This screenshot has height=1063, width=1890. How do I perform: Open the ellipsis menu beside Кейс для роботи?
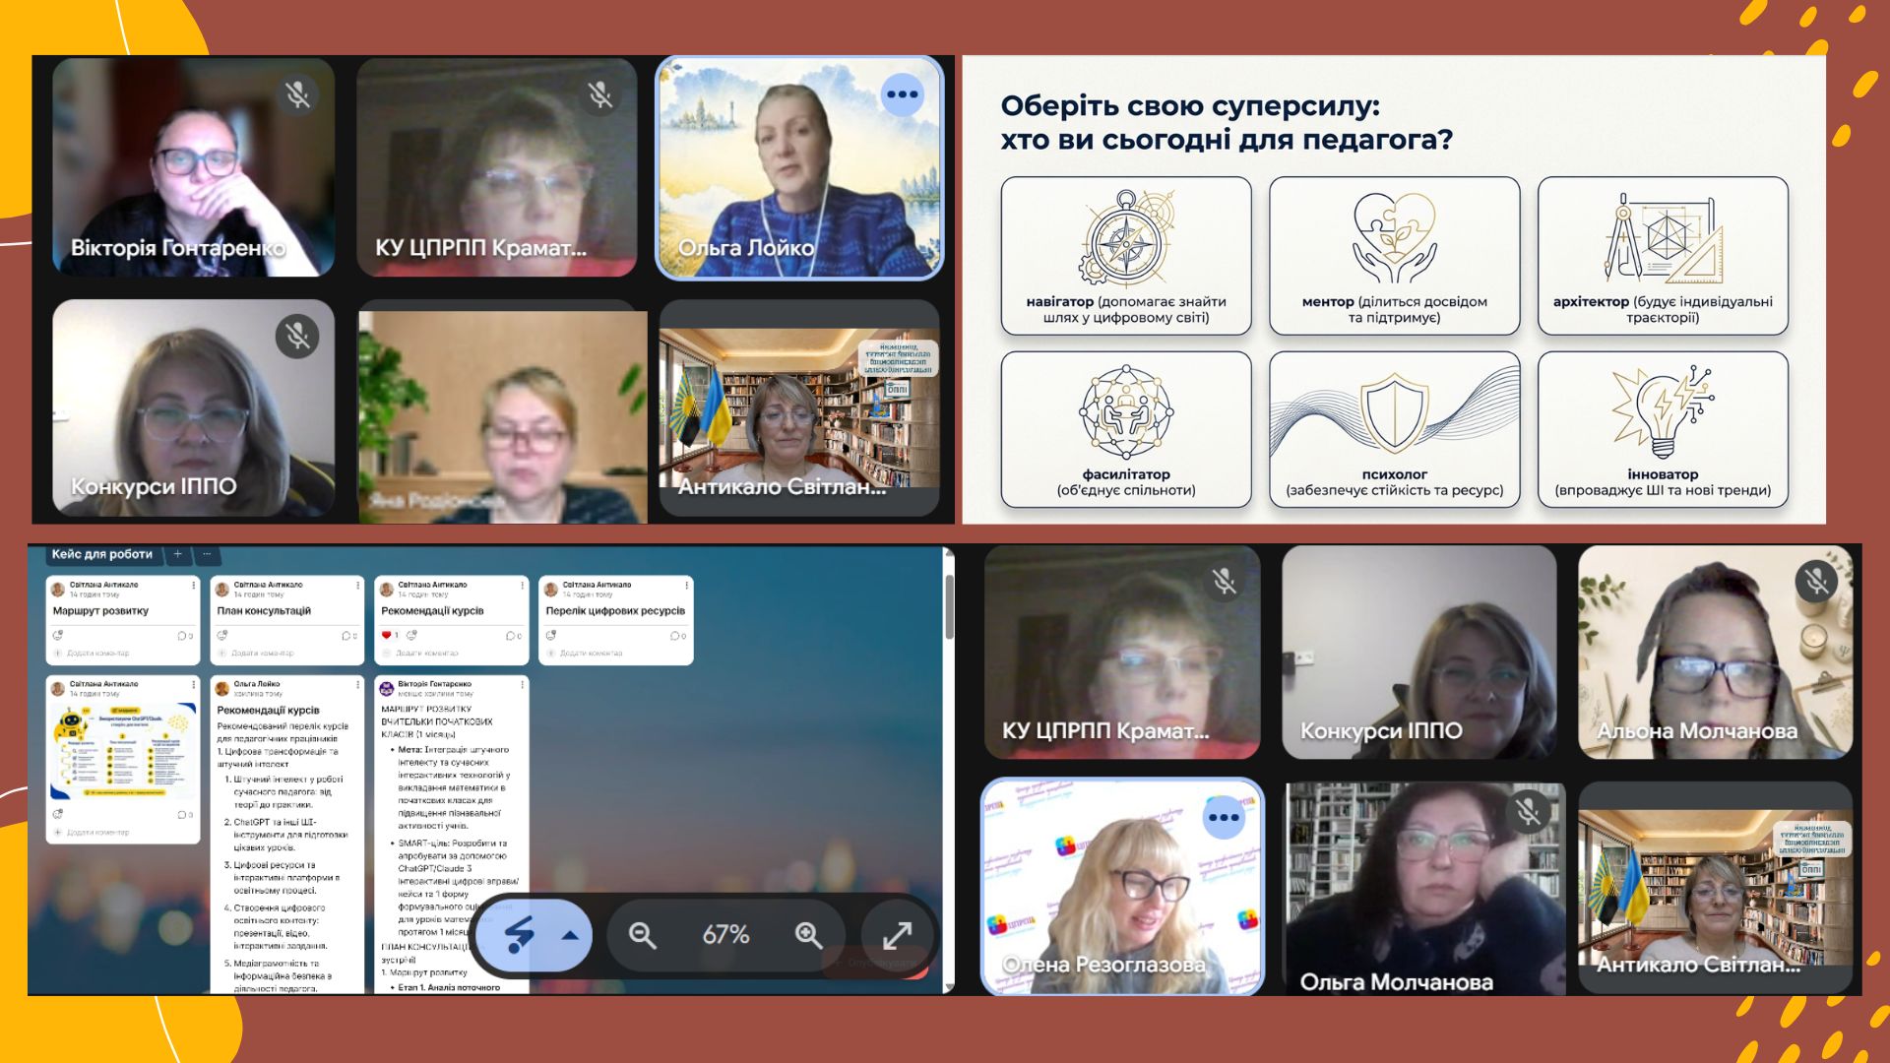(207, 554)
